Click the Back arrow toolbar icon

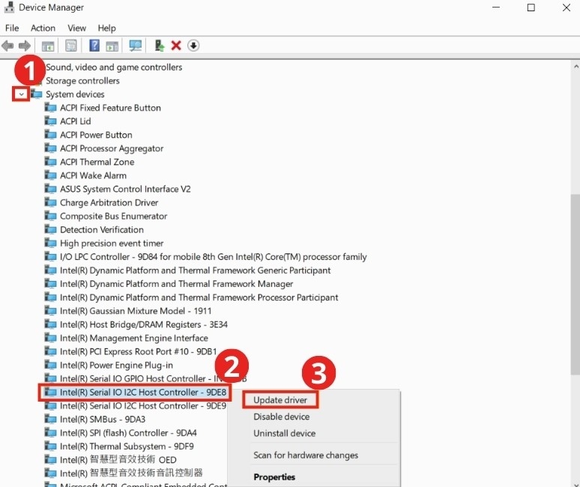(x=7, y=46)
